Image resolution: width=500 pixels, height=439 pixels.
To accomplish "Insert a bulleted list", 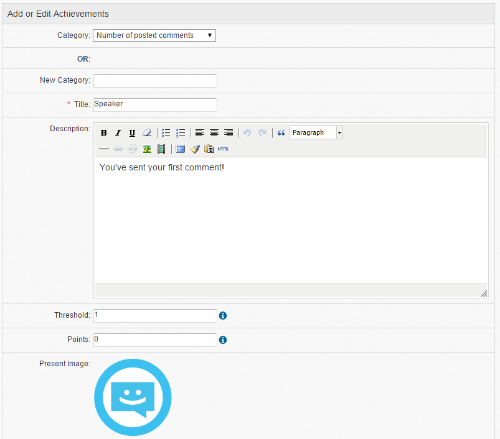I will click(166, 133).
